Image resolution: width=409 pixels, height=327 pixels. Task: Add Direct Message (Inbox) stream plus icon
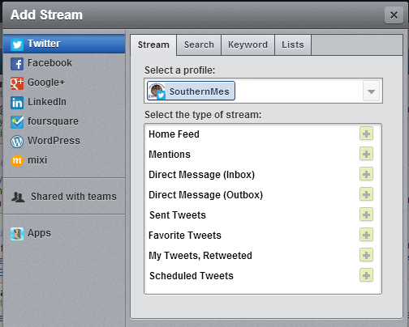pos(366,174)
